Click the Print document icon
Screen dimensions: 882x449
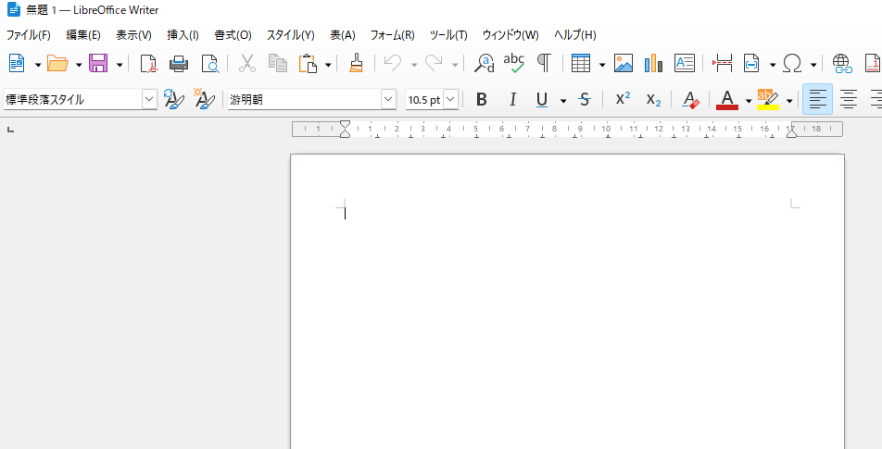pyautogui.click(x=179, y=64)
